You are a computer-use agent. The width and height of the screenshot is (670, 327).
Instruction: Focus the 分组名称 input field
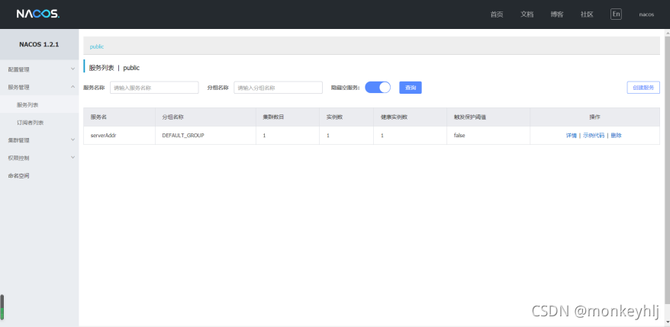pyautogui.click(x=279, y=88)
